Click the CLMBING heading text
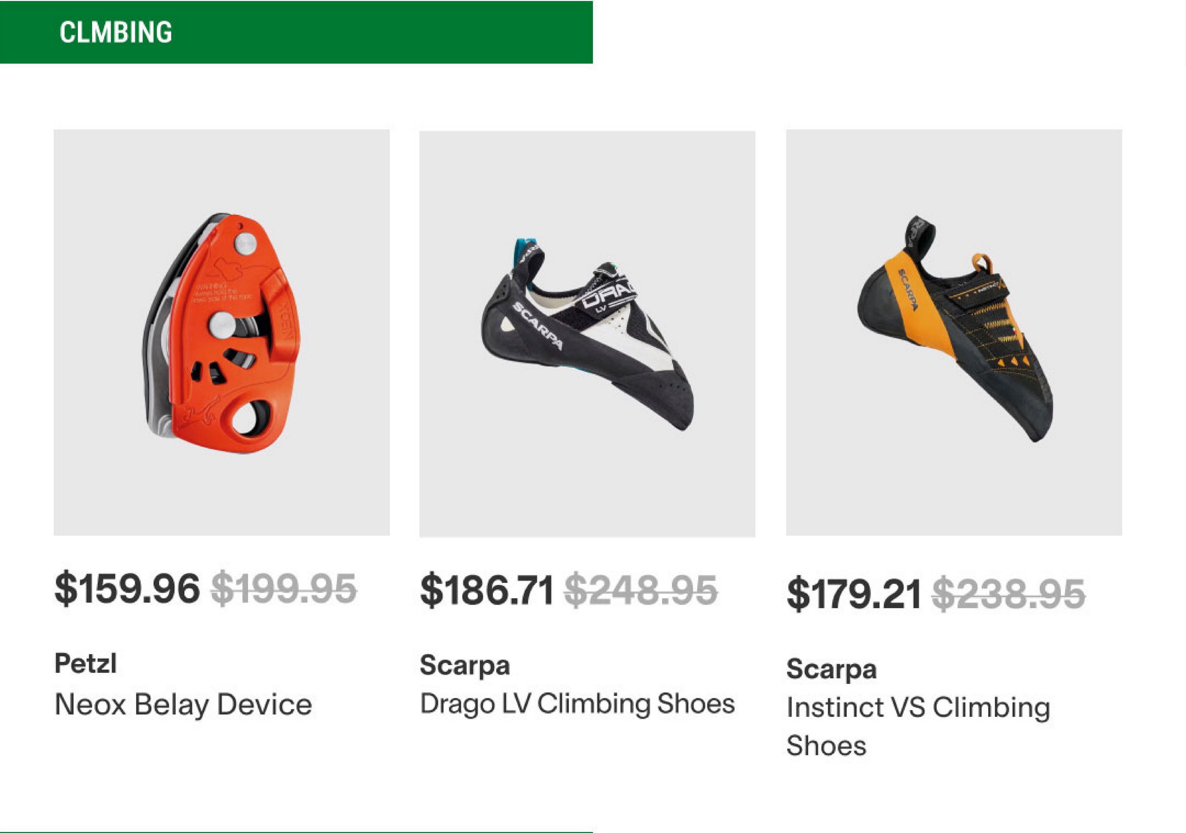 click(116, 32)
